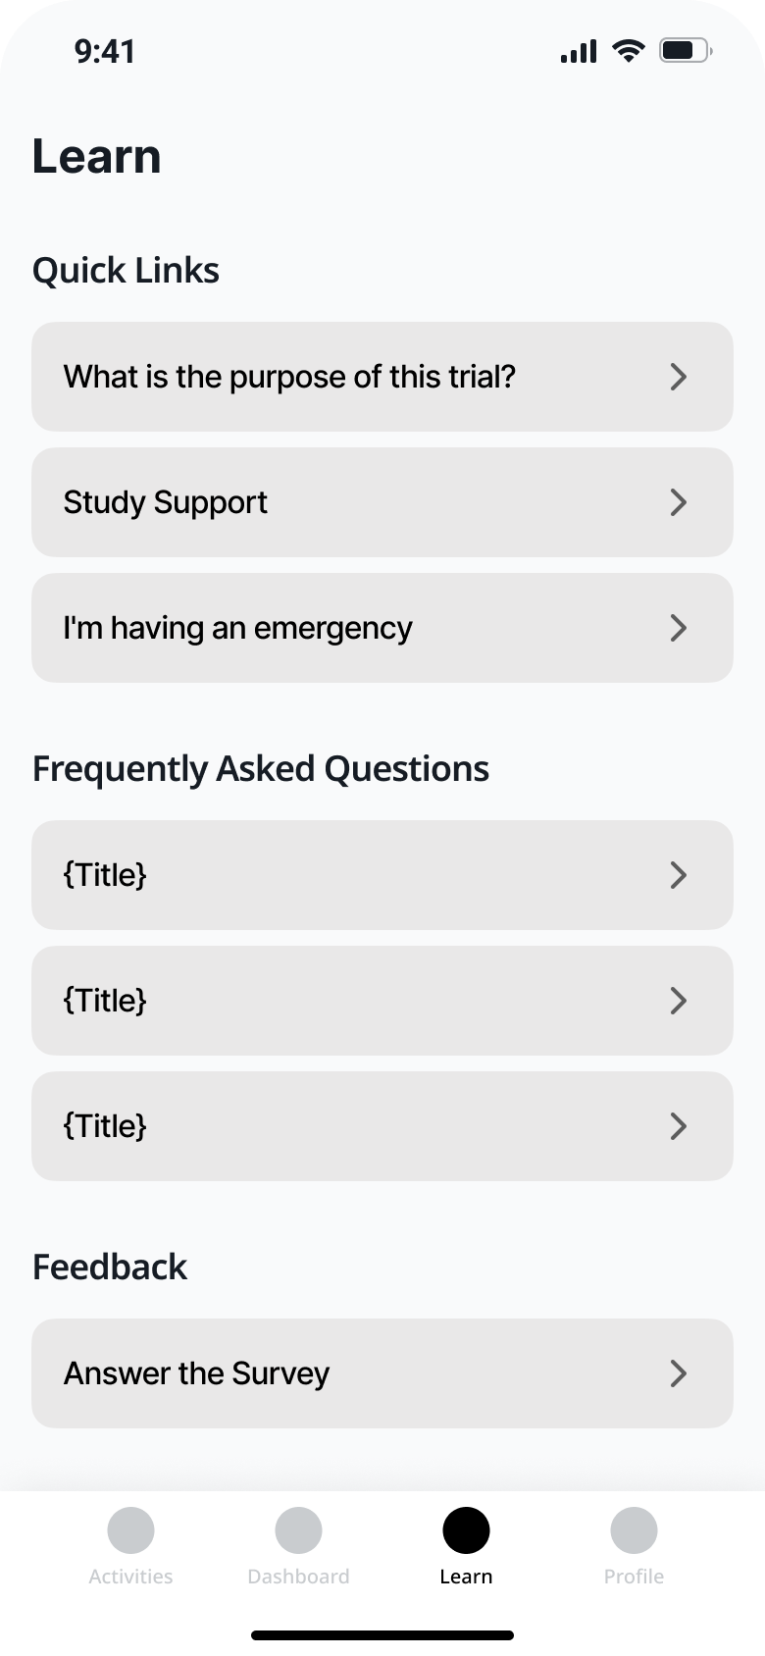765x1656 pixels.
Task: Click the cellular signal bars icon
Action: pyautogui.click(x=579, y=51)
